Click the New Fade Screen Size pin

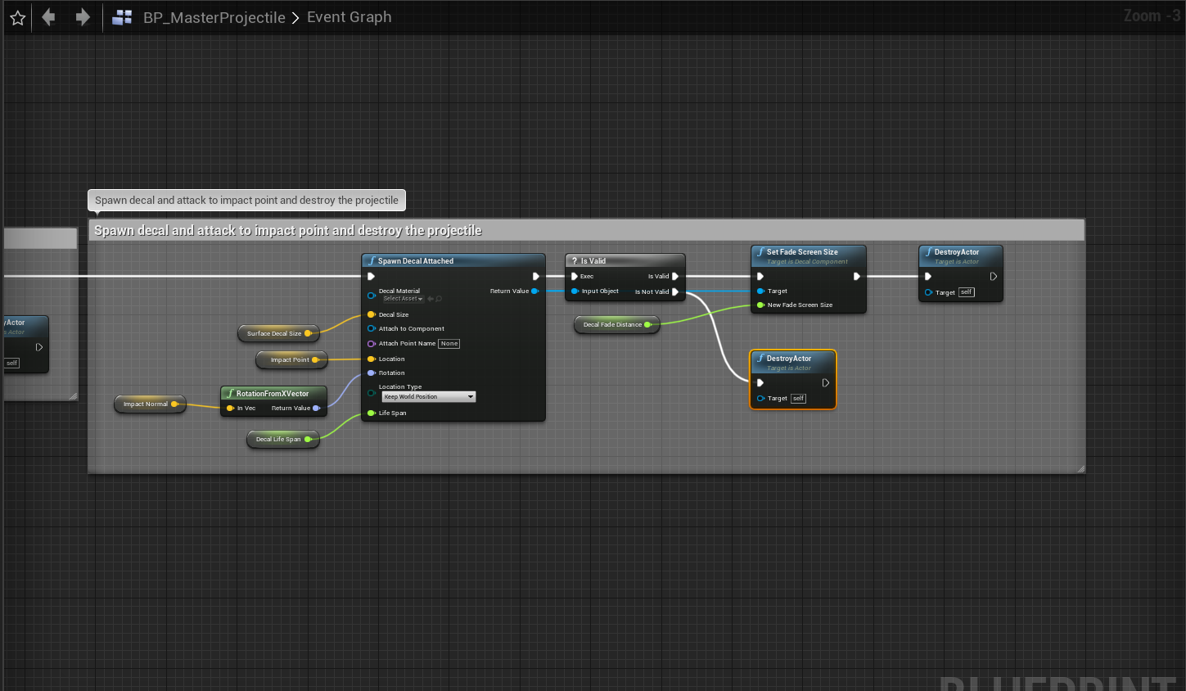pyautogui.click(x=760, y=305)
